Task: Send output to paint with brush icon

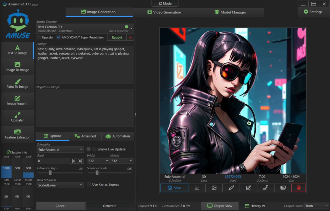Action: [231, 188]
